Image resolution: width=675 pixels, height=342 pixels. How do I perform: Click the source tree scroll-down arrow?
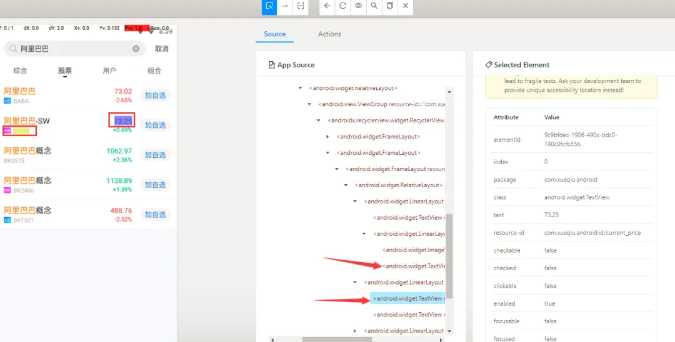point(449,331)
